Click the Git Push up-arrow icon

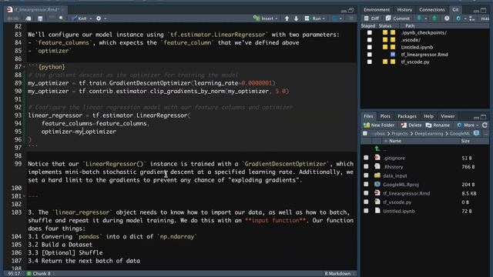tap(434, 18)
